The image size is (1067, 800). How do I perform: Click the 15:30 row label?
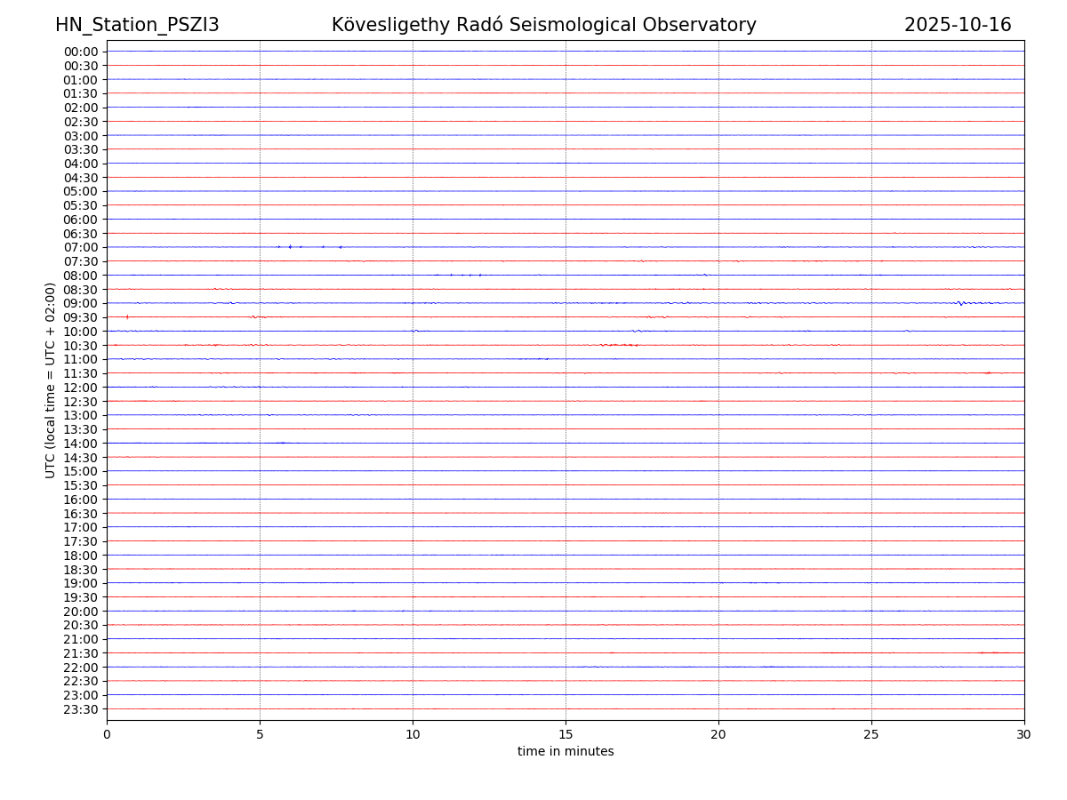(x=80, y=485)
